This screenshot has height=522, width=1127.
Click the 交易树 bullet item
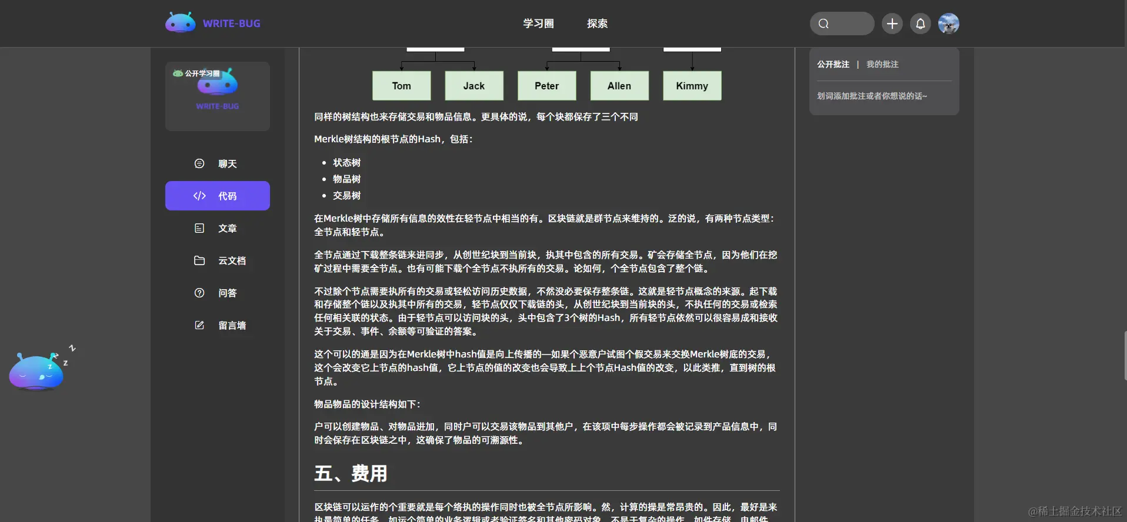(347, 196)
